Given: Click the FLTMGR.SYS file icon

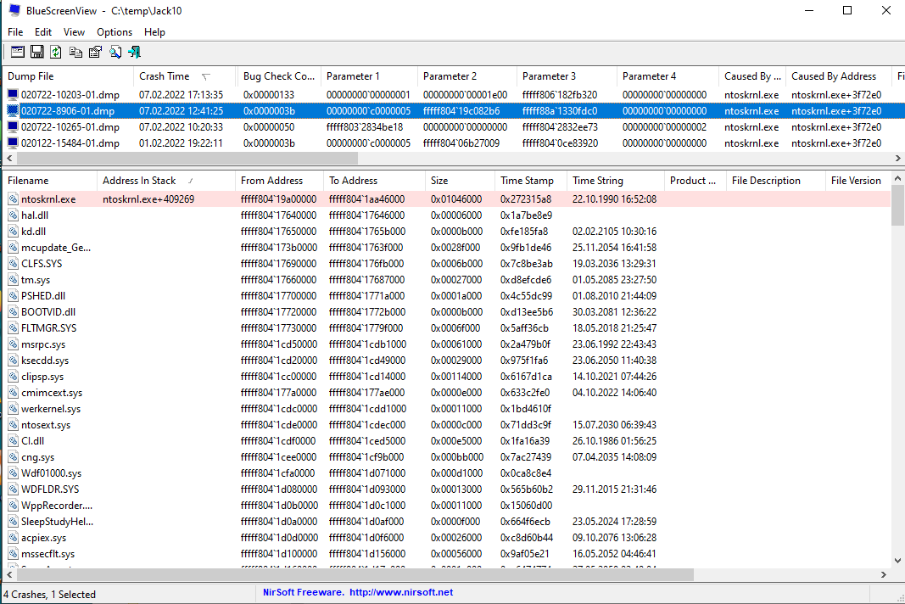Looking at the screenshot, I should point(14,328).
